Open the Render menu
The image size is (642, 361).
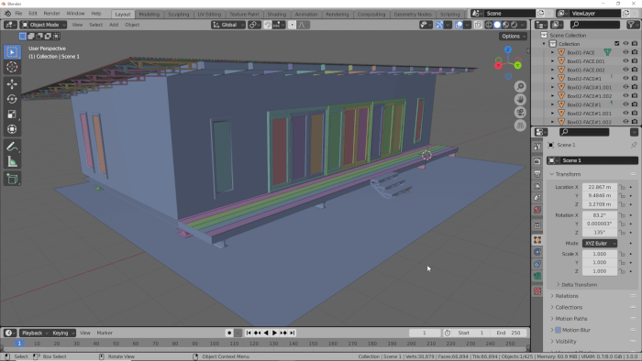[51, 14]
